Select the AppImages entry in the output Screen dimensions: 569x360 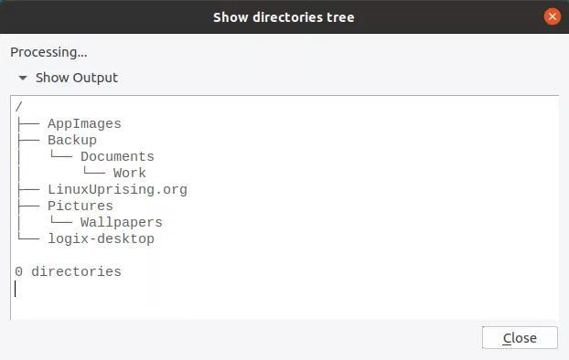click(x=84, y=123)
